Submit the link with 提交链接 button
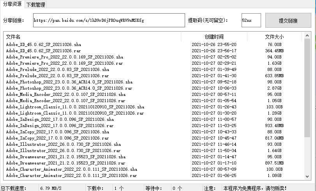 288,20
